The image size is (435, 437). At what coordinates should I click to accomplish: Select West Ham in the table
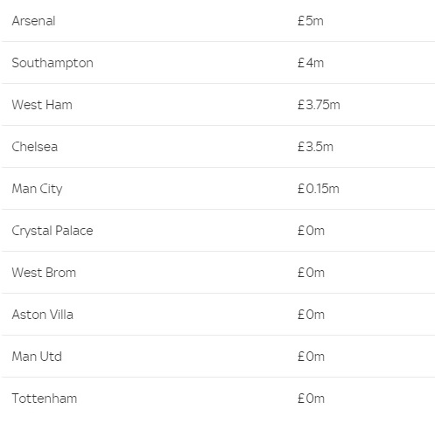pyautogui.click(x=42, y=105)
